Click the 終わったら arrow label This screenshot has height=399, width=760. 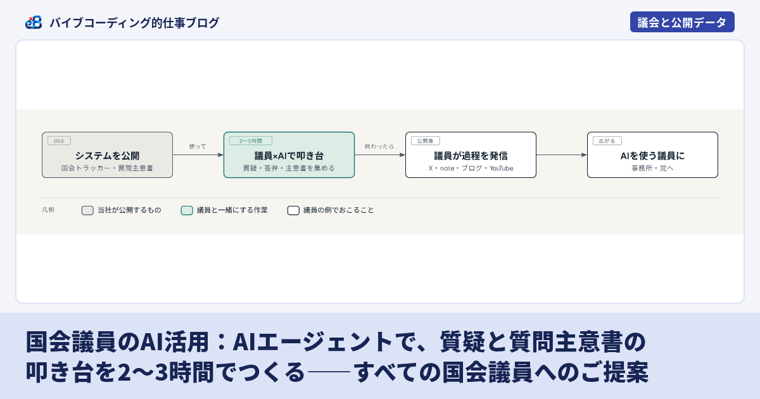[x=379, y=146]
